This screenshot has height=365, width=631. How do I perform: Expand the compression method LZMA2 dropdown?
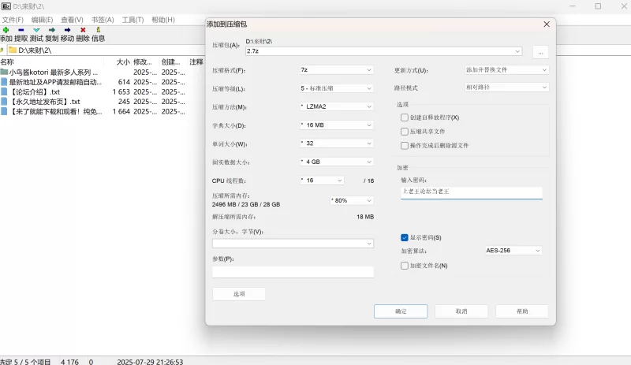tap(337, 106)
